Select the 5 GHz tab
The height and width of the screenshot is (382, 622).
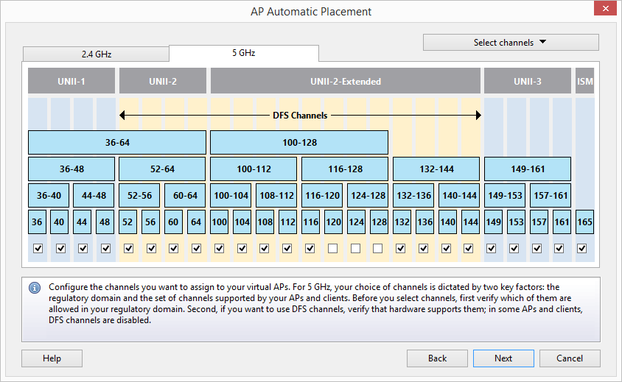pyautogui.click(x=243, y=53)
